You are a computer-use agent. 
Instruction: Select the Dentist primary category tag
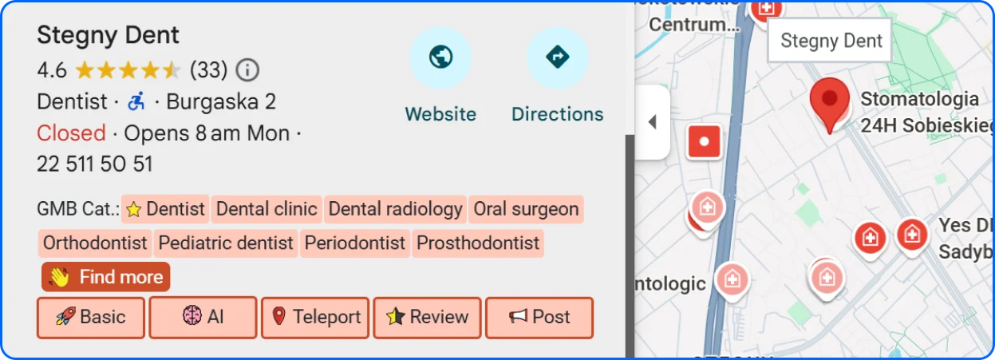click(165, 209)
